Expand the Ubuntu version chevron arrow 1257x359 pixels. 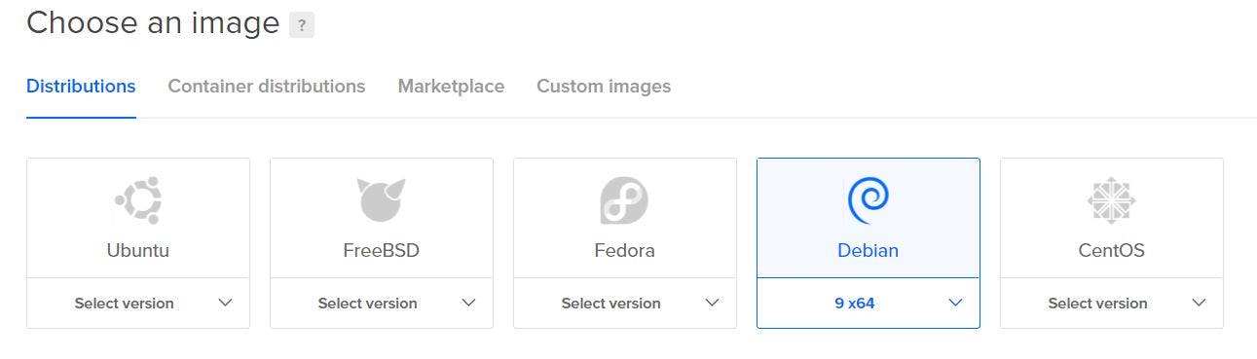(x=225, y=303)
